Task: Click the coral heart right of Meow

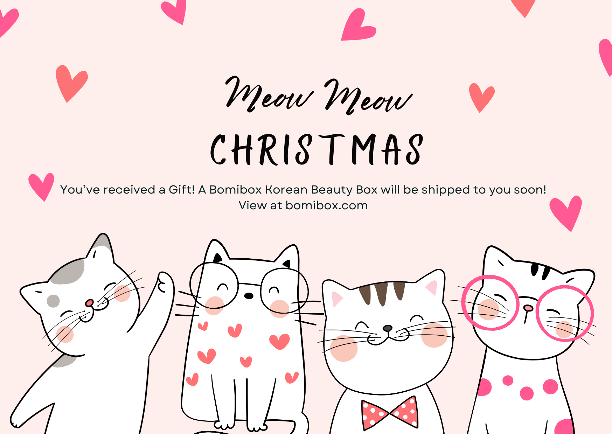Action: pyautogui.click(x=481, y=98)
